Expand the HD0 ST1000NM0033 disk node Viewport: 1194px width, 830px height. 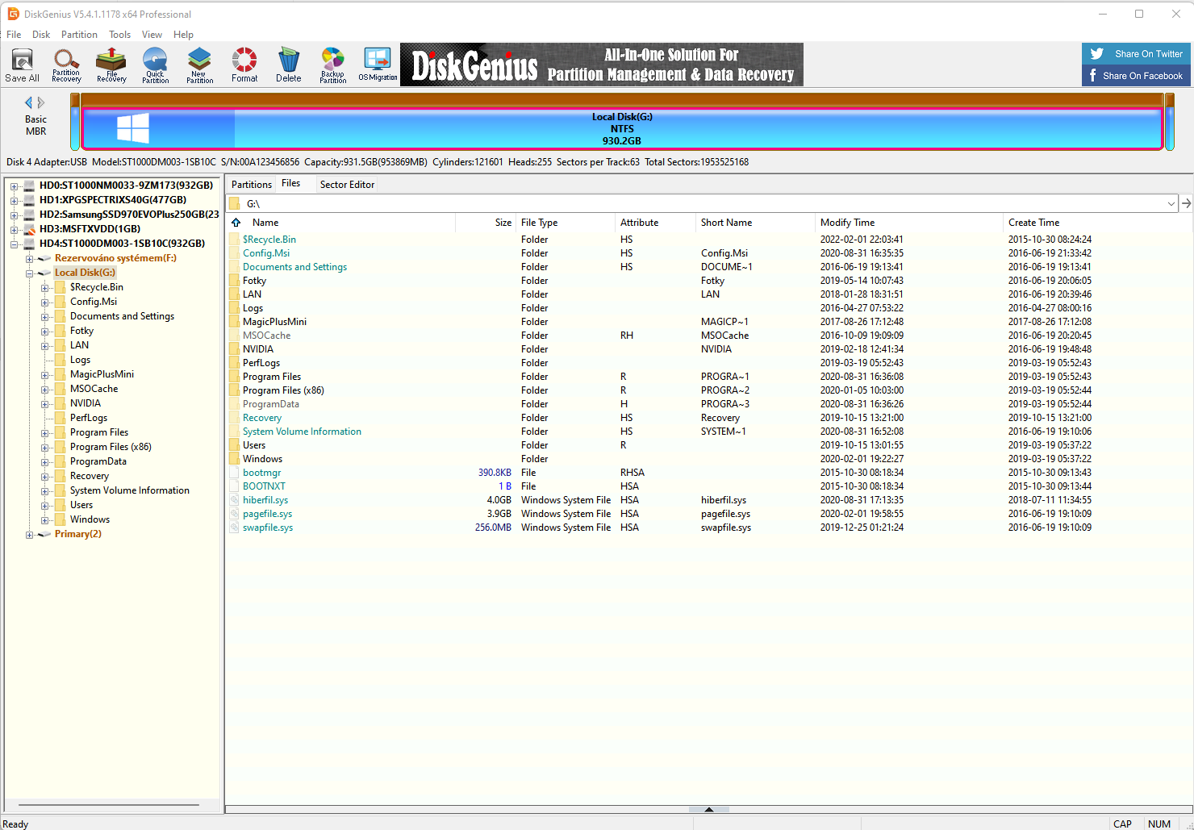(x=14, y=186)
